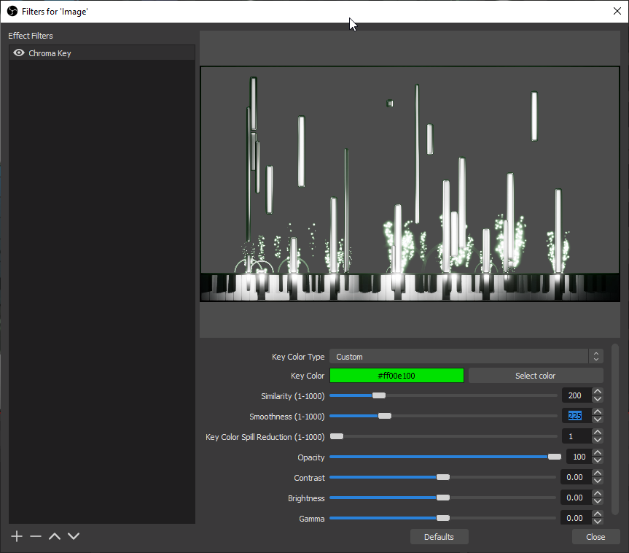Select the Chroma Key filter row
Viewport: 629px width, 553px height.
point(102,53)
